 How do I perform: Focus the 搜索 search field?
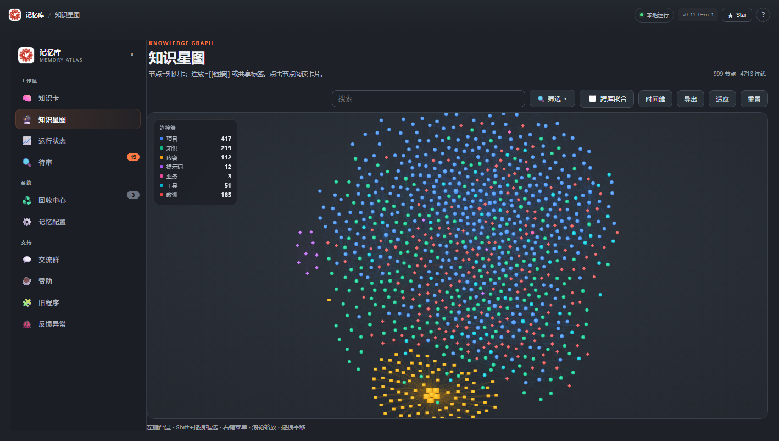tap(429, 99)
